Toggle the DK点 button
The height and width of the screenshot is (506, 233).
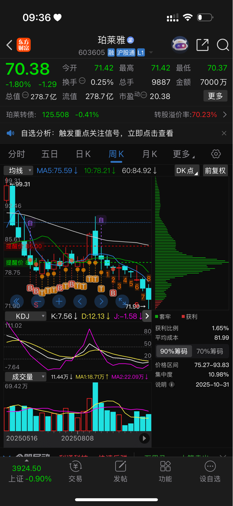pos(187,170)
